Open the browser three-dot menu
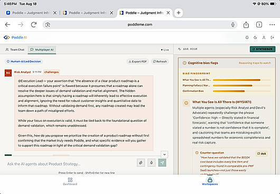 [272, 25]
